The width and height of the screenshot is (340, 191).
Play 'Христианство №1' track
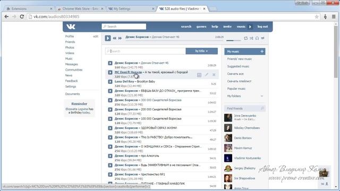pyautogui.click(x=110, y=175)
